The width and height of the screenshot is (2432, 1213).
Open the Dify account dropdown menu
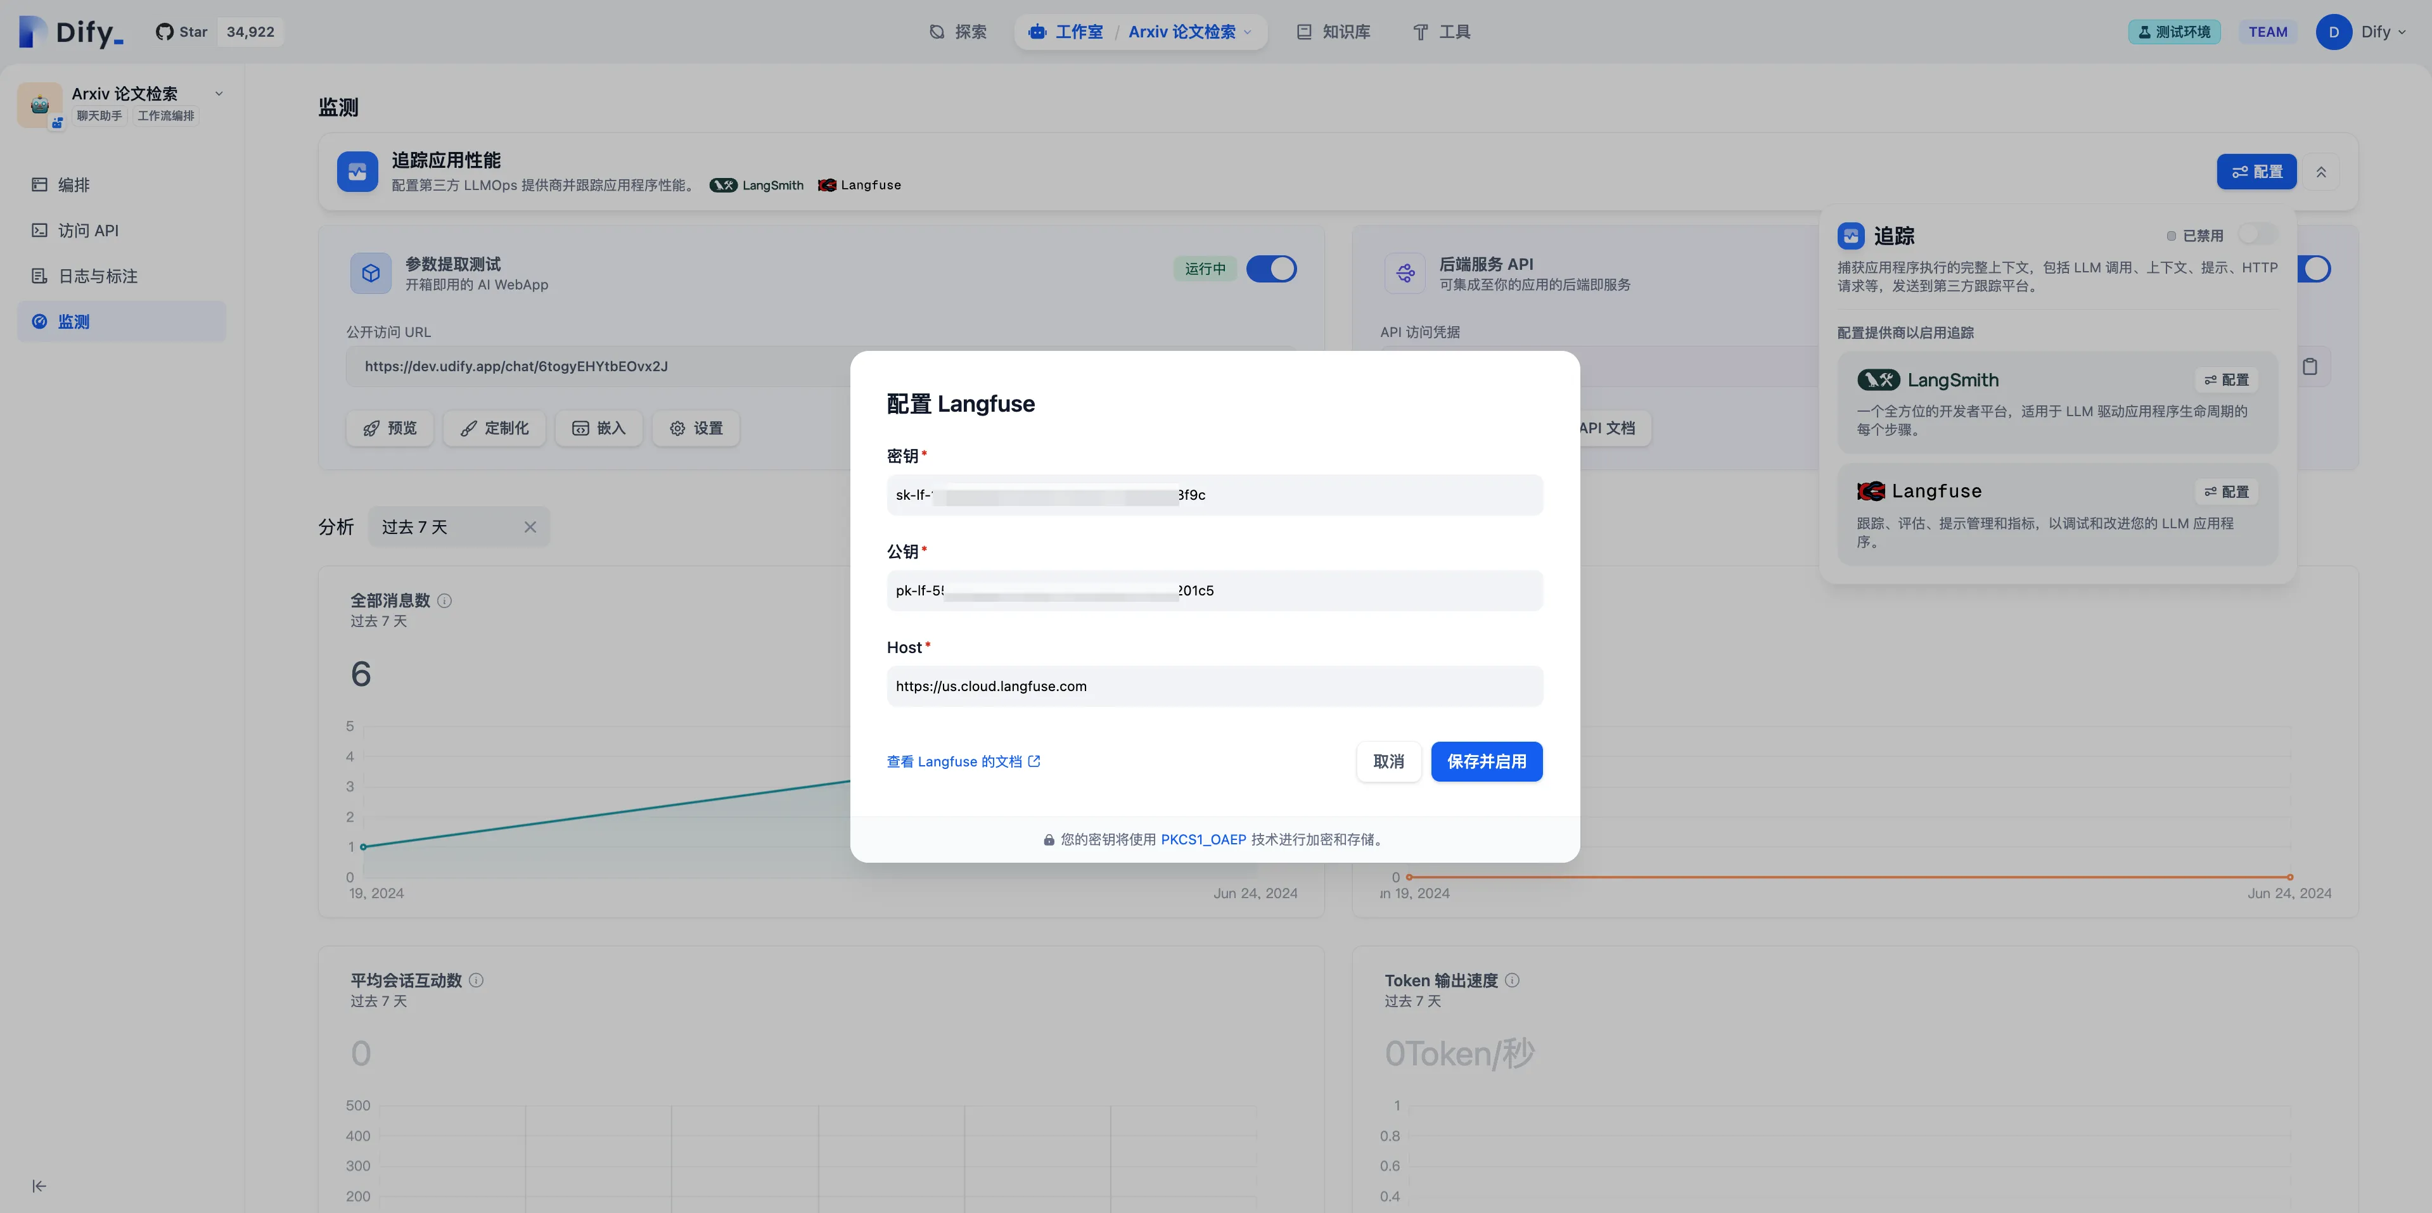[2372, 32]
